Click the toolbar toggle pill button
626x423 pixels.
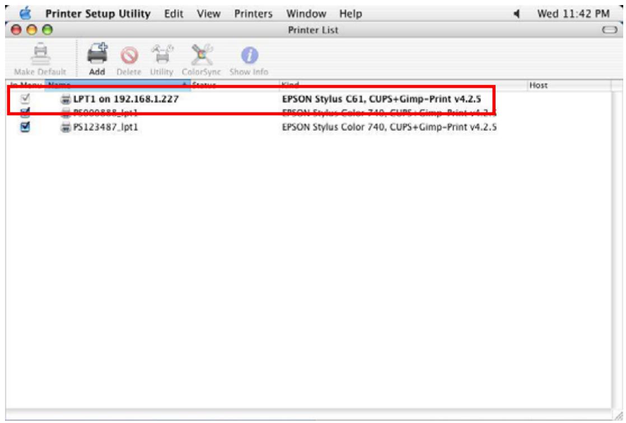coord(610,30)
